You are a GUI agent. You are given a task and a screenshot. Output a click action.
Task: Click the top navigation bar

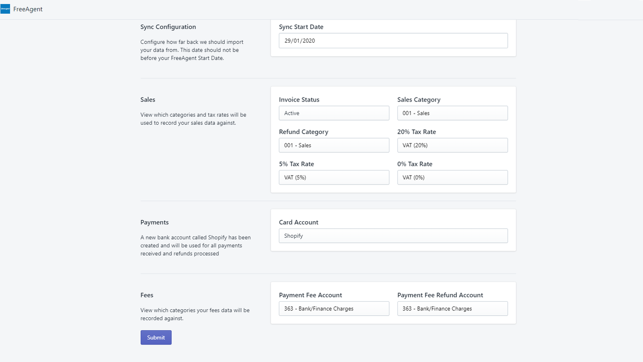coord(321,9)
